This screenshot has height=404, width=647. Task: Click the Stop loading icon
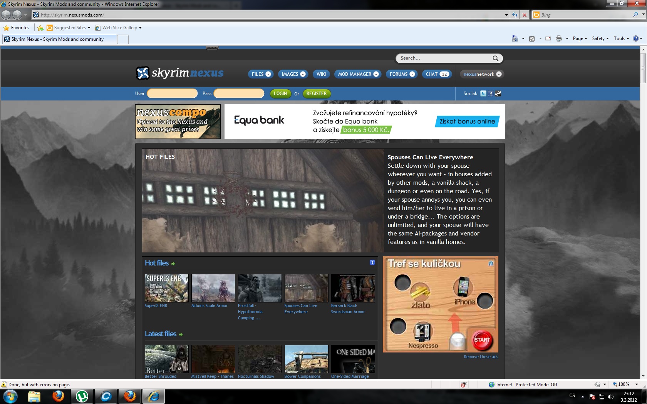(524, 15)
